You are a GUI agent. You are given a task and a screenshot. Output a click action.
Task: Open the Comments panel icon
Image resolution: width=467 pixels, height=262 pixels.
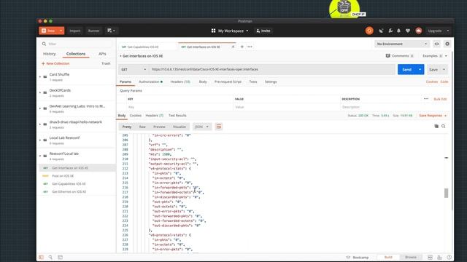[387, 56]
